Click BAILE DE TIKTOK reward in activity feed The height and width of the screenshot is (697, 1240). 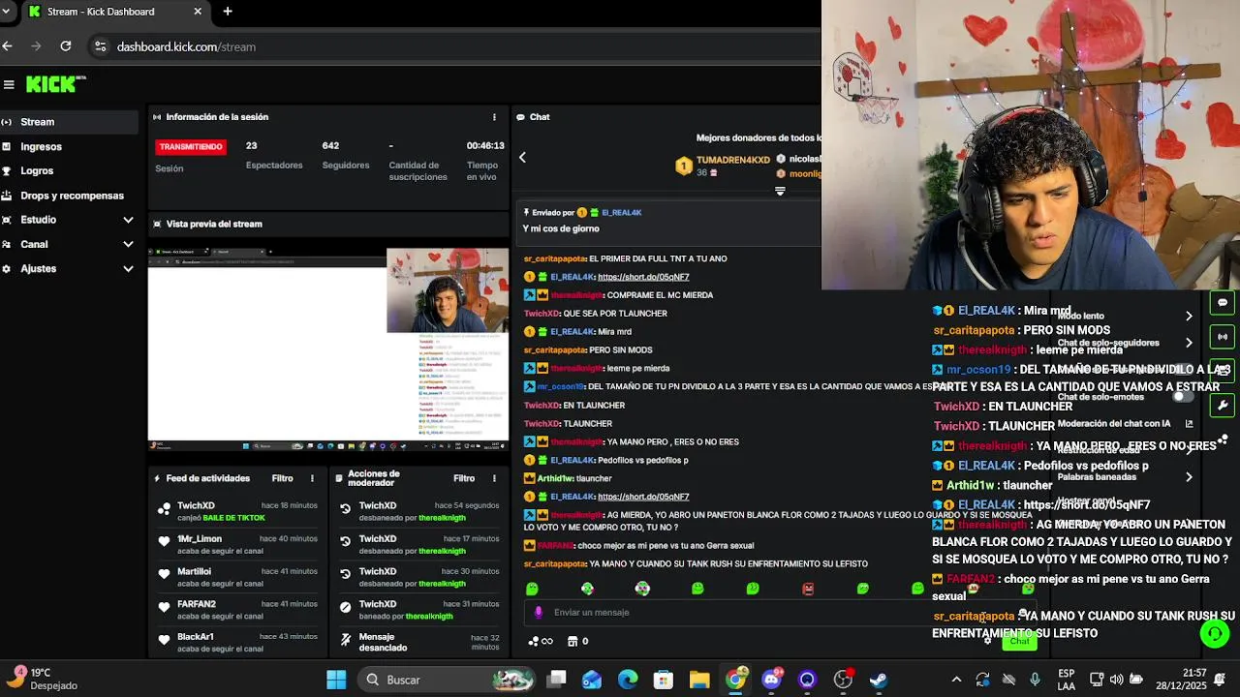233,518
